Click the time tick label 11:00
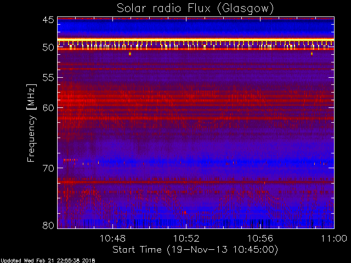Viewport: 351px width, 263px height. [334, 238]
